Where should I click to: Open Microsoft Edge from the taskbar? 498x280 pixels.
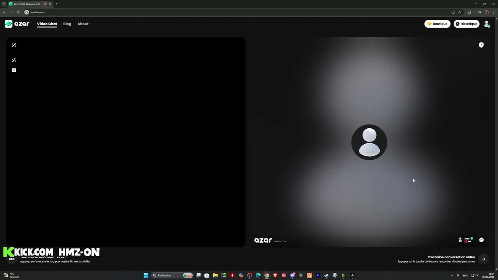[258, 275]
